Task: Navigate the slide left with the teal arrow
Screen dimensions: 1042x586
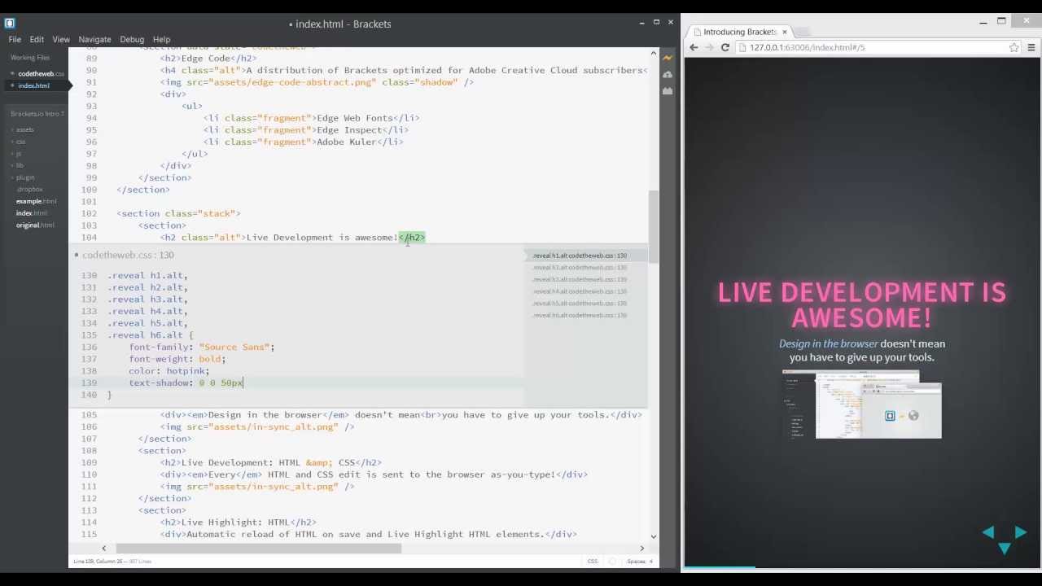Action: point(988,532)
